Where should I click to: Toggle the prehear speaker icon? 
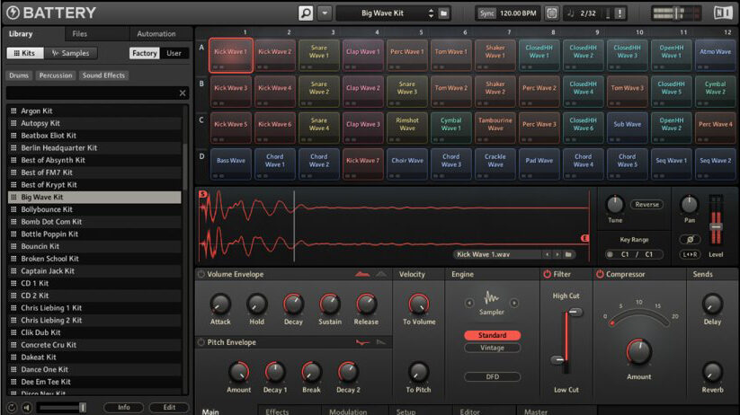[27, 407]
